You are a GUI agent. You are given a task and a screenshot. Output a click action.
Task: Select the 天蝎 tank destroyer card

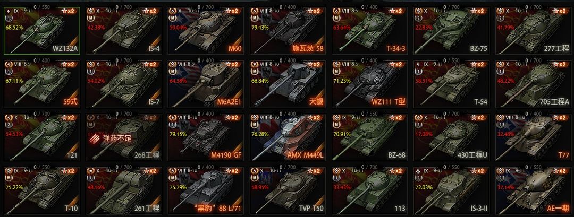click(x=288, y=84)
